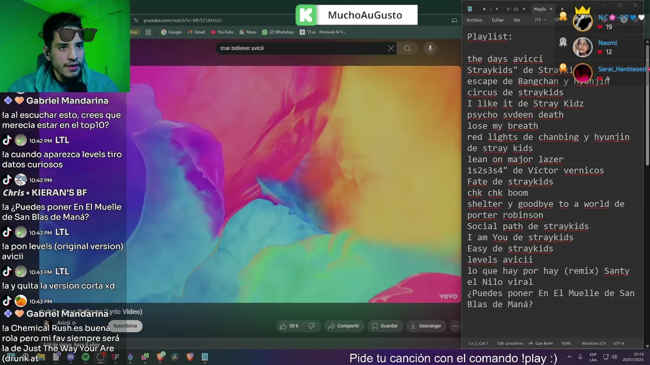Click the system tray microphone icon
Screen dimensions: 650x365
click(x=580, y=357)
